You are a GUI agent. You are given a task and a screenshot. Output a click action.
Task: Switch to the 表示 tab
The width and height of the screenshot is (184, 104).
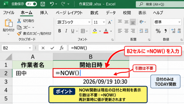tap(142, 13)
